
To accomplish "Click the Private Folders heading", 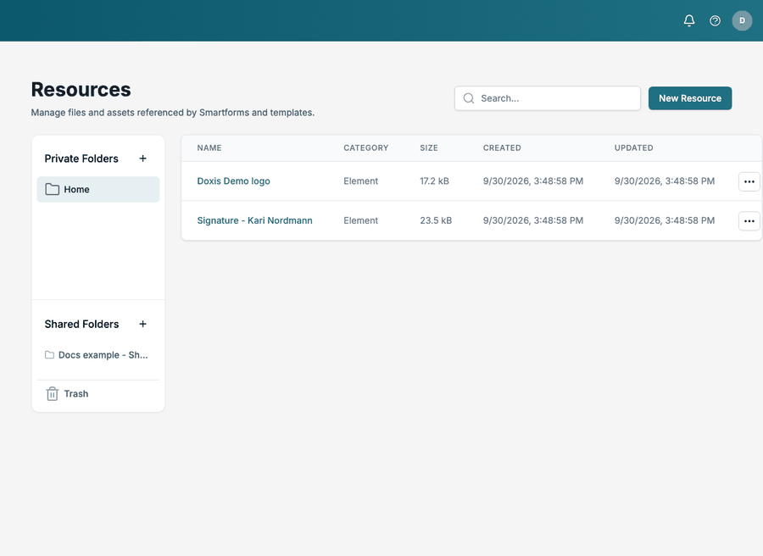I will coord(81,158).
